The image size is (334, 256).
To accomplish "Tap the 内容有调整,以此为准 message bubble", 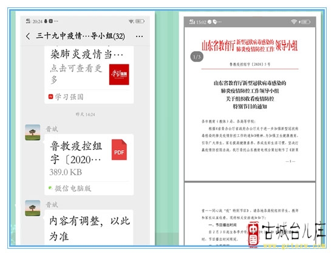I will coord(89,227).
